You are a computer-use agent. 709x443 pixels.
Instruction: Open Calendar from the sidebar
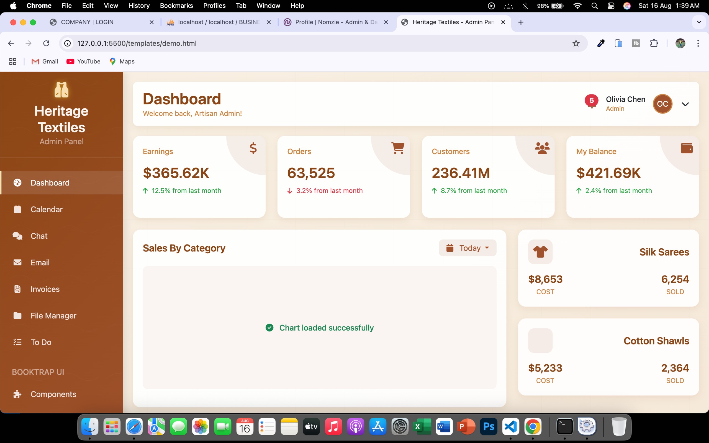click(47, 209)
